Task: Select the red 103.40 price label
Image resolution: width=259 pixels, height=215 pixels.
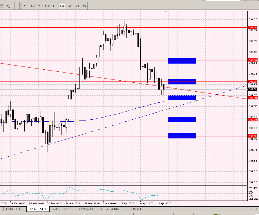Action: click(x=253, y=60)
